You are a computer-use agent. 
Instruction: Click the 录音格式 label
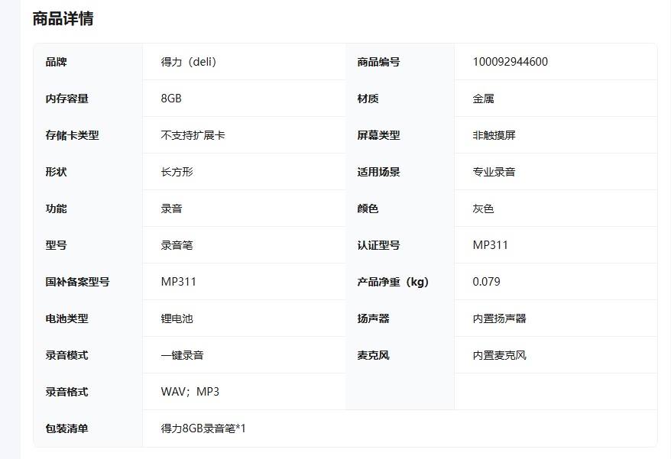(x=66, y=392)
